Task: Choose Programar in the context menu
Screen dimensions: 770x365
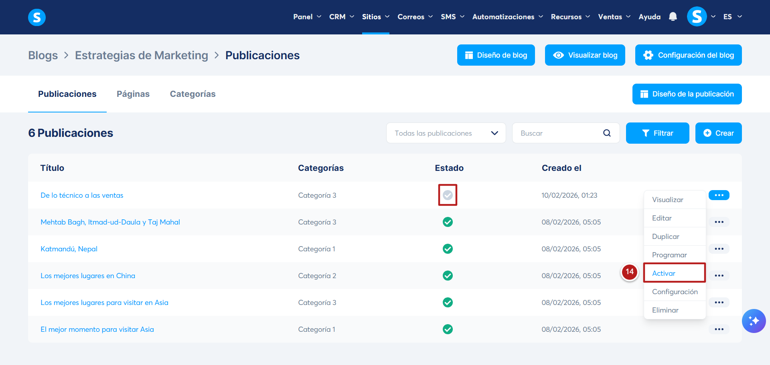Action: [675, 255]
